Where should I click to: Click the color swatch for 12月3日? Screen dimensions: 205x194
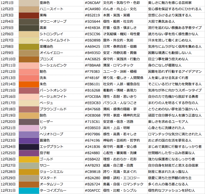click(x=29, y=15)
